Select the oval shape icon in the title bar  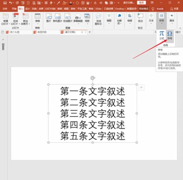point(77,3)
